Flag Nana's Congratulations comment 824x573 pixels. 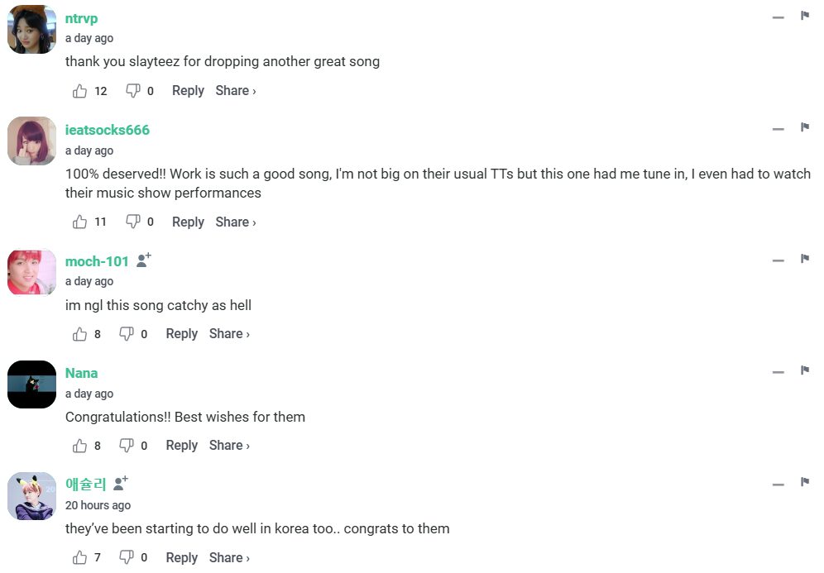click(804, 370)
